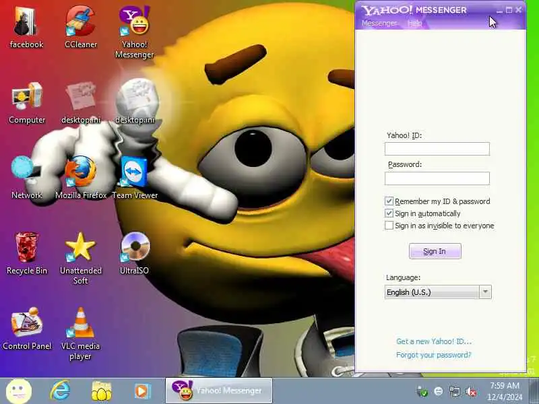Open the taskbar folder explorer icon
Image resolution: width=539 pixels, height=404 pixels.
click(102, 391)
